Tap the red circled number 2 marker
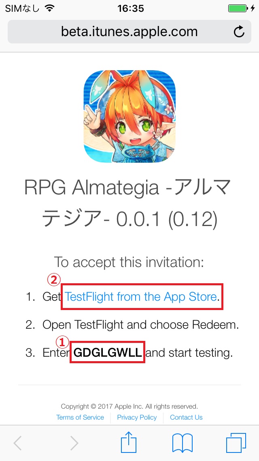The image size is (259, 461). [54, 280]
